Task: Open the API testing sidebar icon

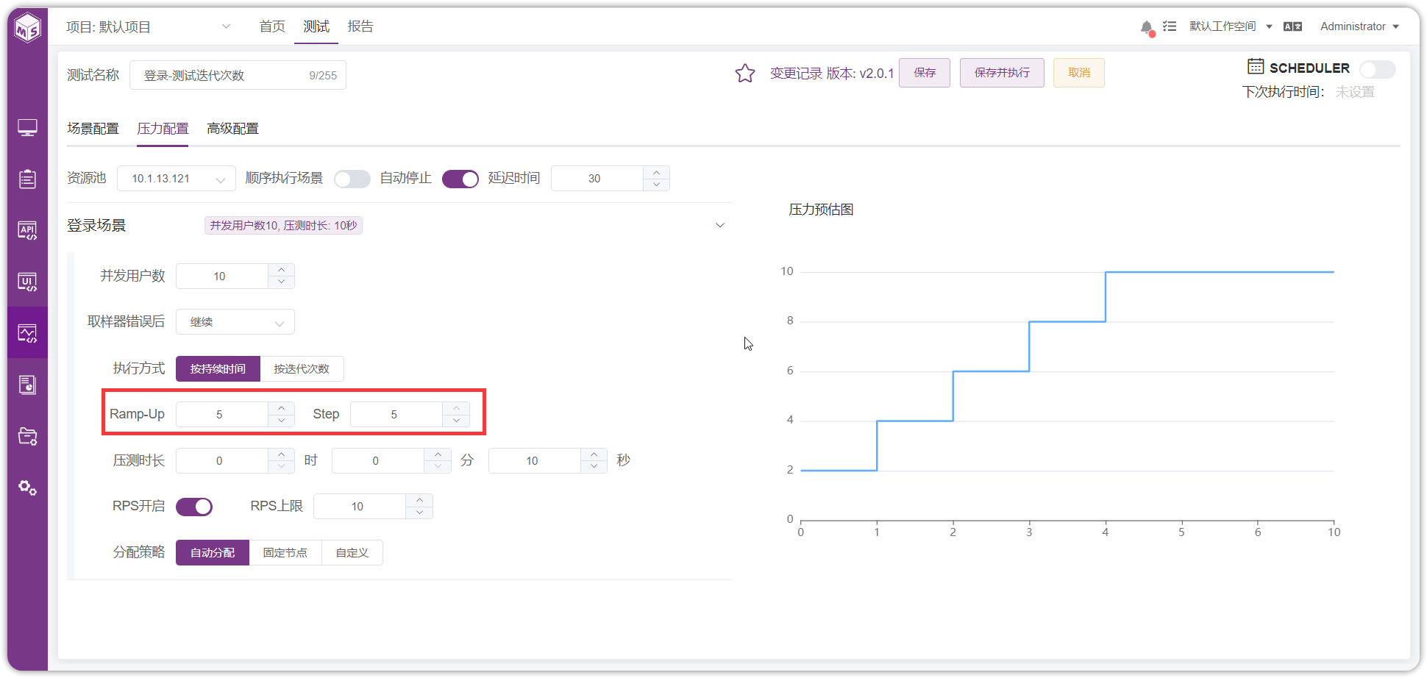Action: point(28,230)
